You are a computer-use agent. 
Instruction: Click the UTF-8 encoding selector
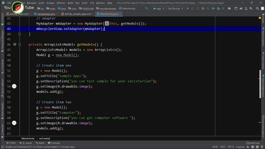231,147
